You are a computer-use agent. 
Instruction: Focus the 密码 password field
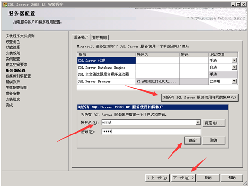151,132
